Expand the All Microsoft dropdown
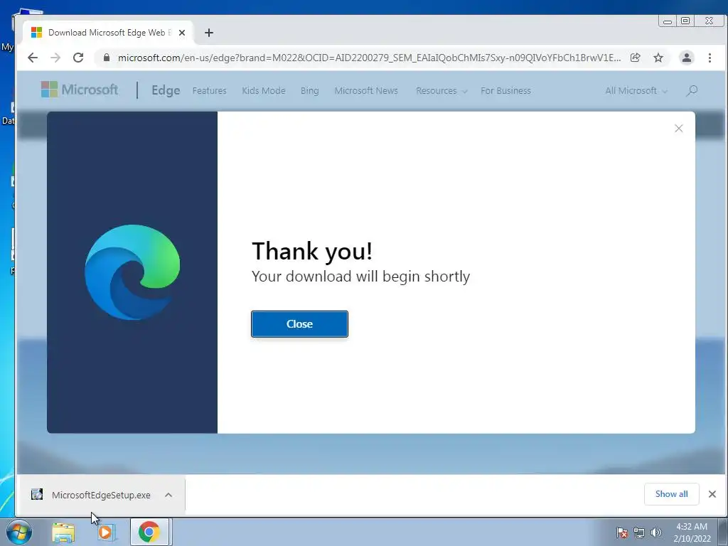The width and height of the screenshot is (728, 546). (636, 90)
